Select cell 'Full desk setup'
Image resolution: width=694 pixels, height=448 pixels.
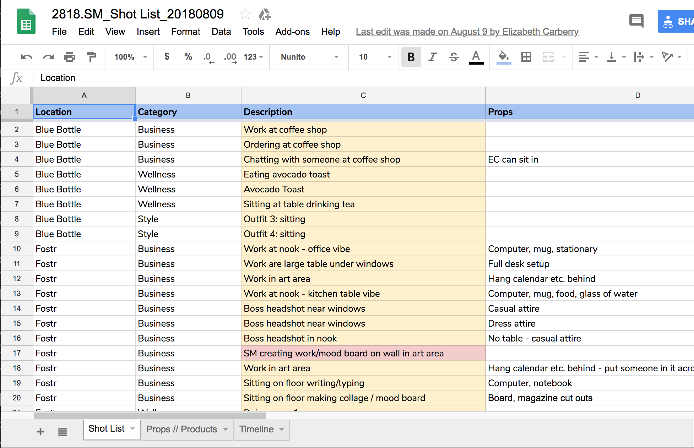(x=590, y=264)
